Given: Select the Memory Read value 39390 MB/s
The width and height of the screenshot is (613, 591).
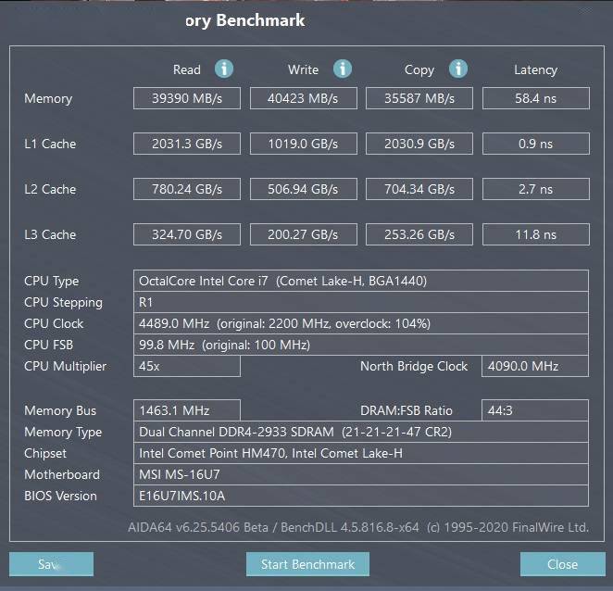Looking at the screenshot, I should 187,98.
